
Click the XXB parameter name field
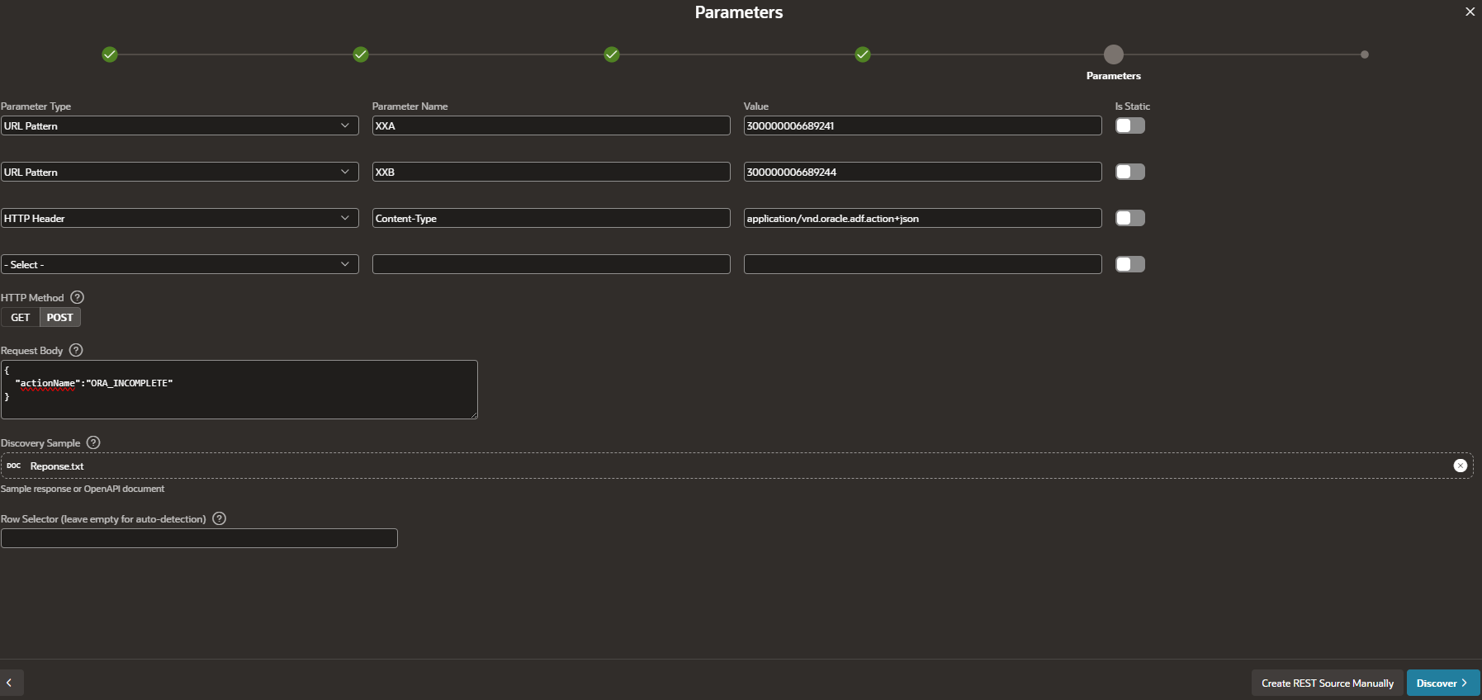click(x=552, y=172)
